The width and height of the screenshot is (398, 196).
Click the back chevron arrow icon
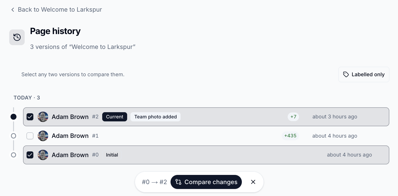point(12,10)
